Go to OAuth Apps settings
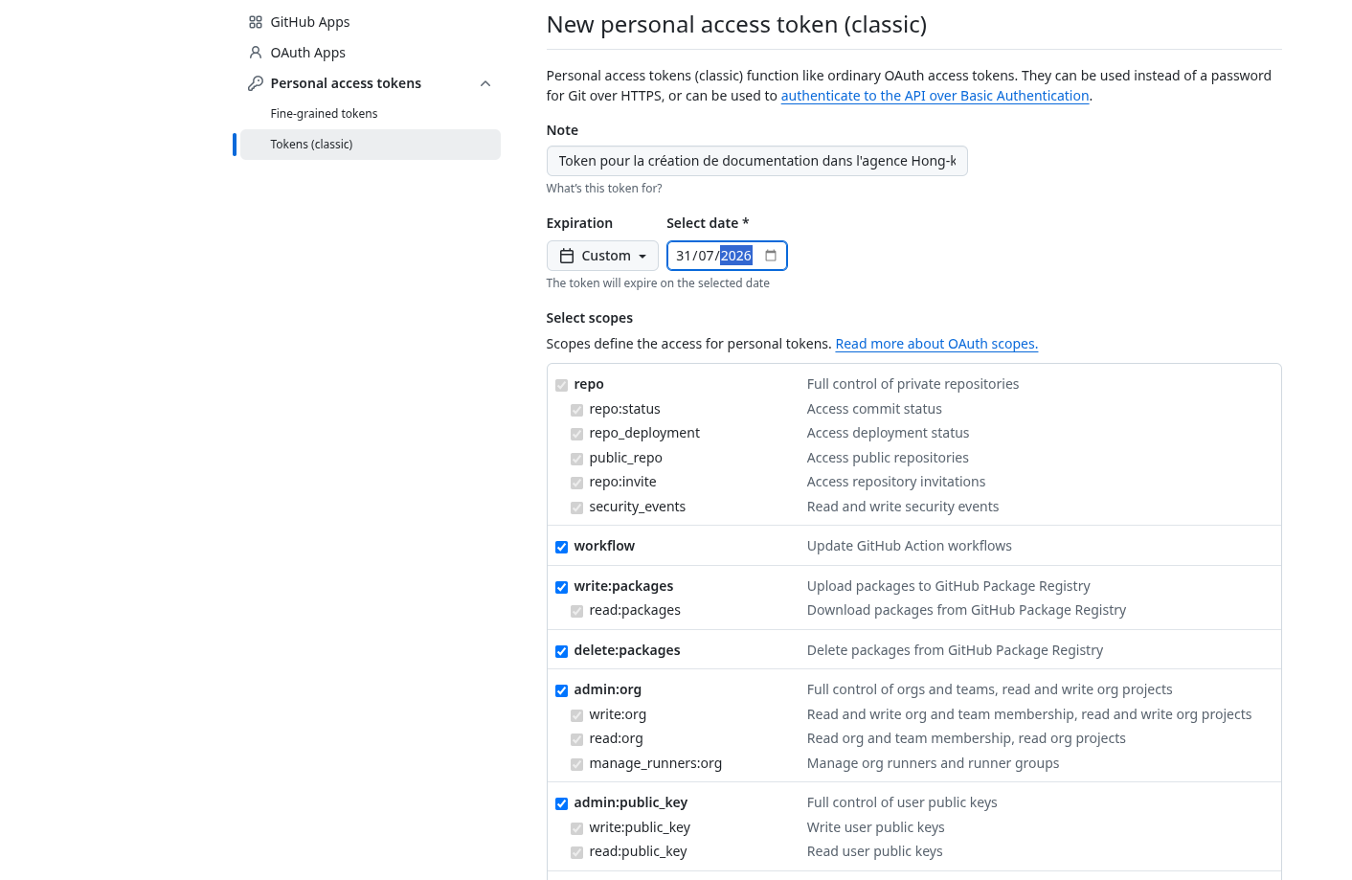 [x=307, y=53]
